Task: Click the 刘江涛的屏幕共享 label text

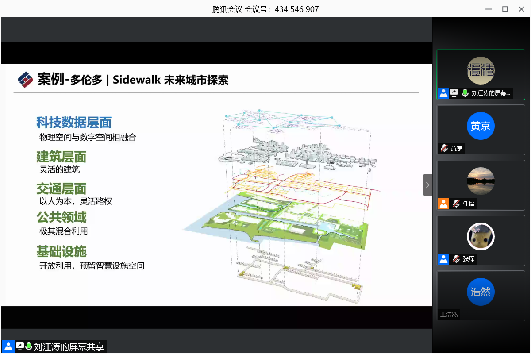Action: 69,346
